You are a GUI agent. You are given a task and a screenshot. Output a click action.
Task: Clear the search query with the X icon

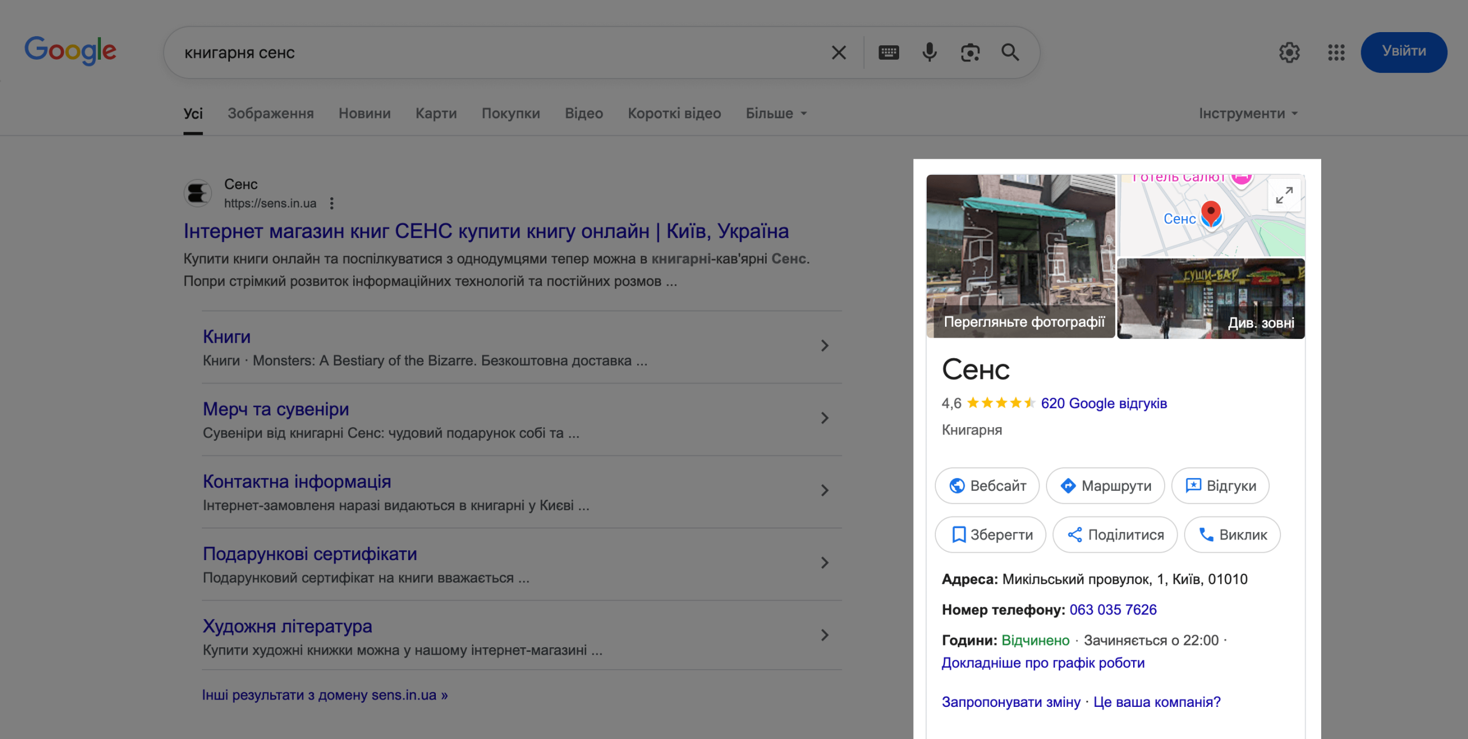click(x=838, y=53)
